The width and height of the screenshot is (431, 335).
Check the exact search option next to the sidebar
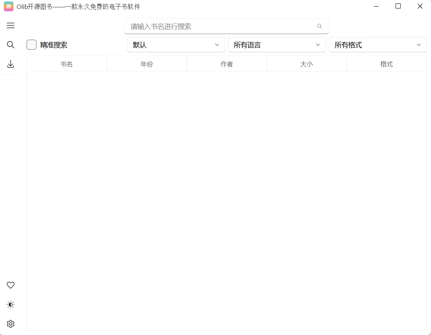coord(32,45)
